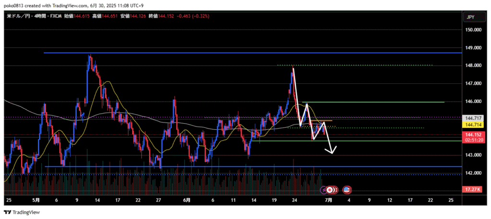Select the JPY currency button
This screenshot has height=219, width=491.
(x=470, y=17)
